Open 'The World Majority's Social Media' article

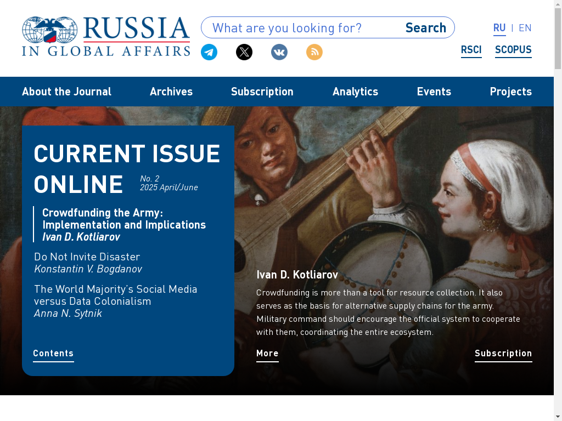click(115, 295)
